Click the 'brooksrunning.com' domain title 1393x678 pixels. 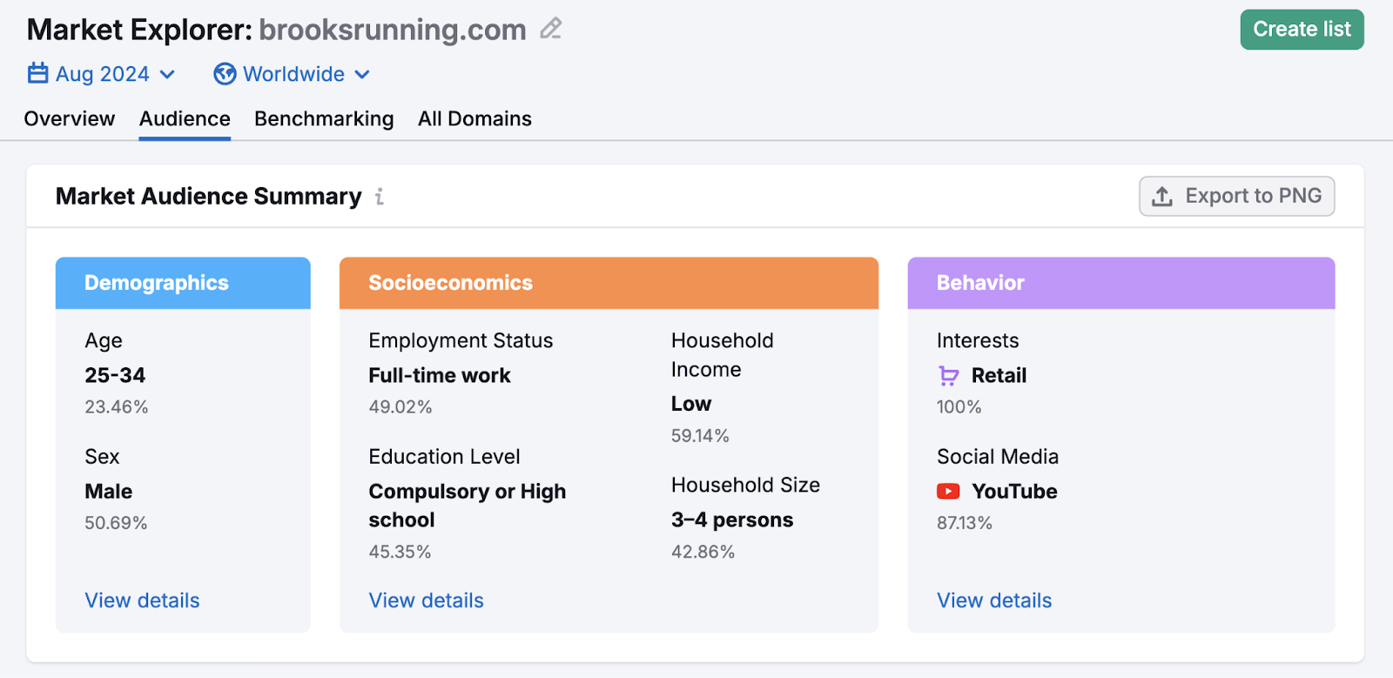point(393,30)
